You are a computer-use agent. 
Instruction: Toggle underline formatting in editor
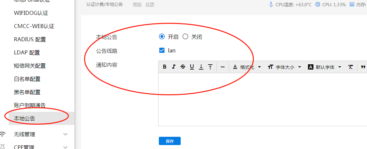192,67
